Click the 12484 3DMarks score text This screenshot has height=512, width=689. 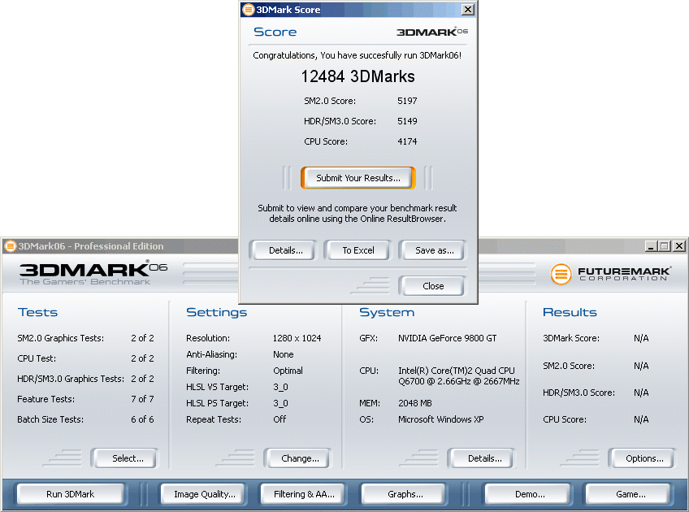click(357, 76)
